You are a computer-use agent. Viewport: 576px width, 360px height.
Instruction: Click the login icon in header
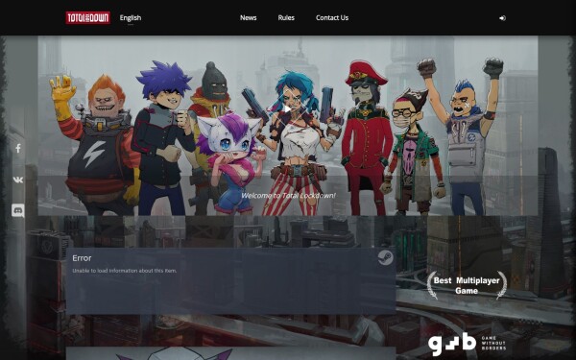(x=502, y=18)
